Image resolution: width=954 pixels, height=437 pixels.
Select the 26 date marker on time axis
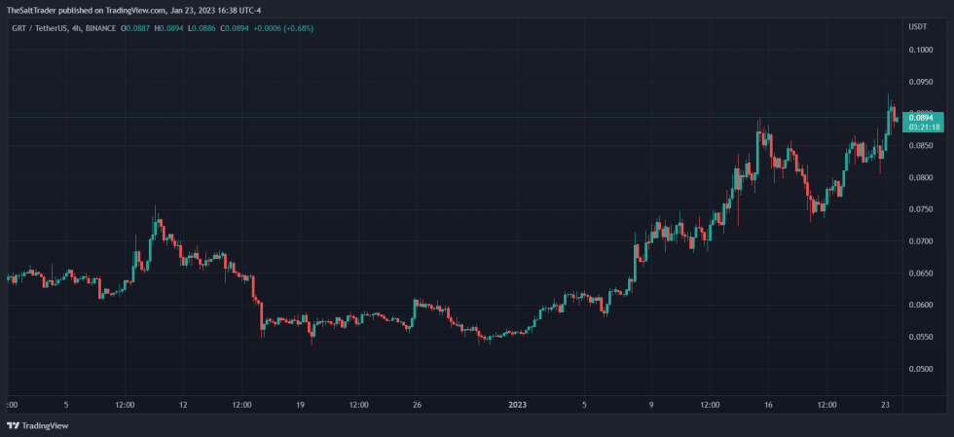(417, 405)
